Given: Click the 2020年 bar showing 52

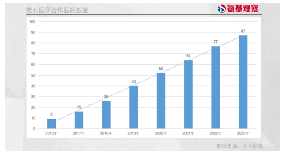Looking at the screenshot, I should coord(161,101).
